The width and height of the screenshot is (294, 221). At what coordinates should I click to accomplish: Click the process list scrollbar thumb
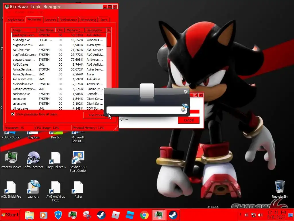point(109,40)
